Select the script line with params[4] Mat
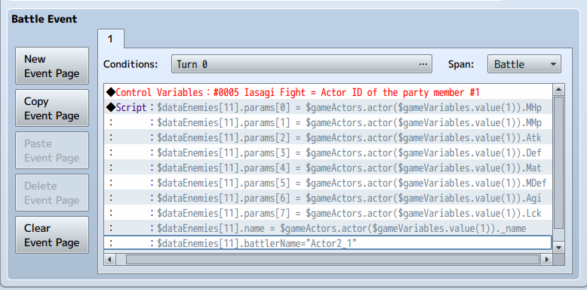Screen dimensions: 587x290 328,168
